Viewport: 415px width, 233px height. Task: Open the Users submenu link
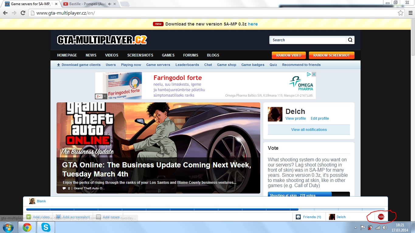click(x=111, y=65)
